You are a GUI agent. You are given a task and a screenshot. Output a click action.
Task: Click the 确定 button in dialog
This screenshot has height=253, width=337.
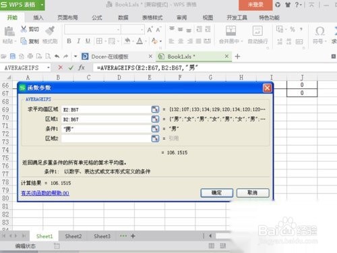pos(217,193)
